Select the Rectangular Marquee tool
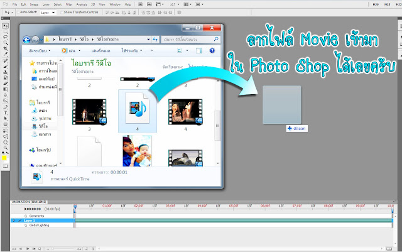The width and height of the screenshot is (402, 252). [x=6, y=31]
